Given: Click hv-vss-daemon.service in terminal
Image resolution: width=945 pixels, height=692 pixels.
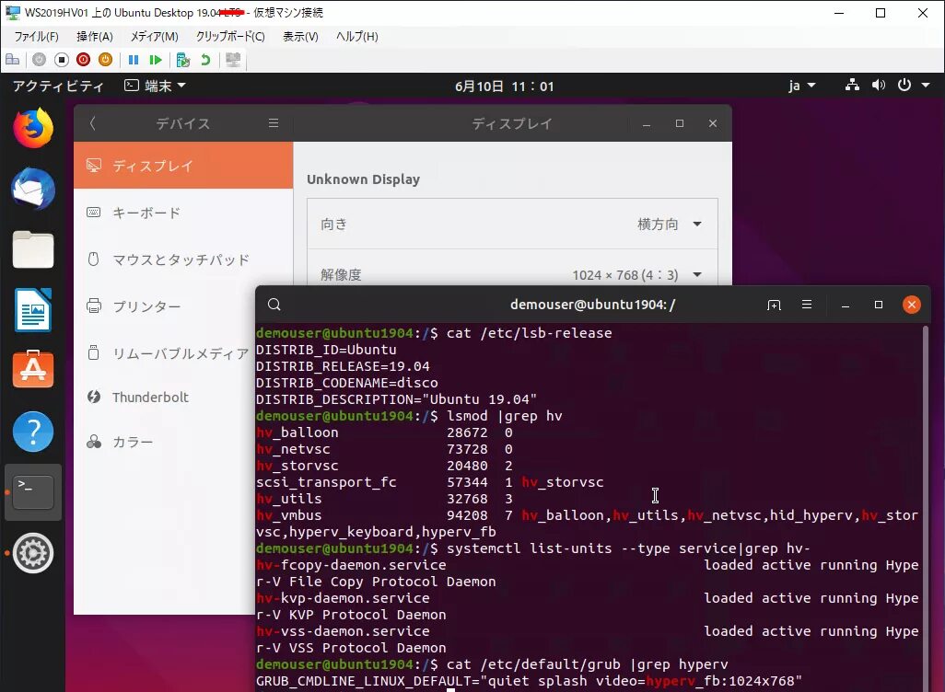Looking at the screenshot, I should pyautogui.click(x=343, y=631).
